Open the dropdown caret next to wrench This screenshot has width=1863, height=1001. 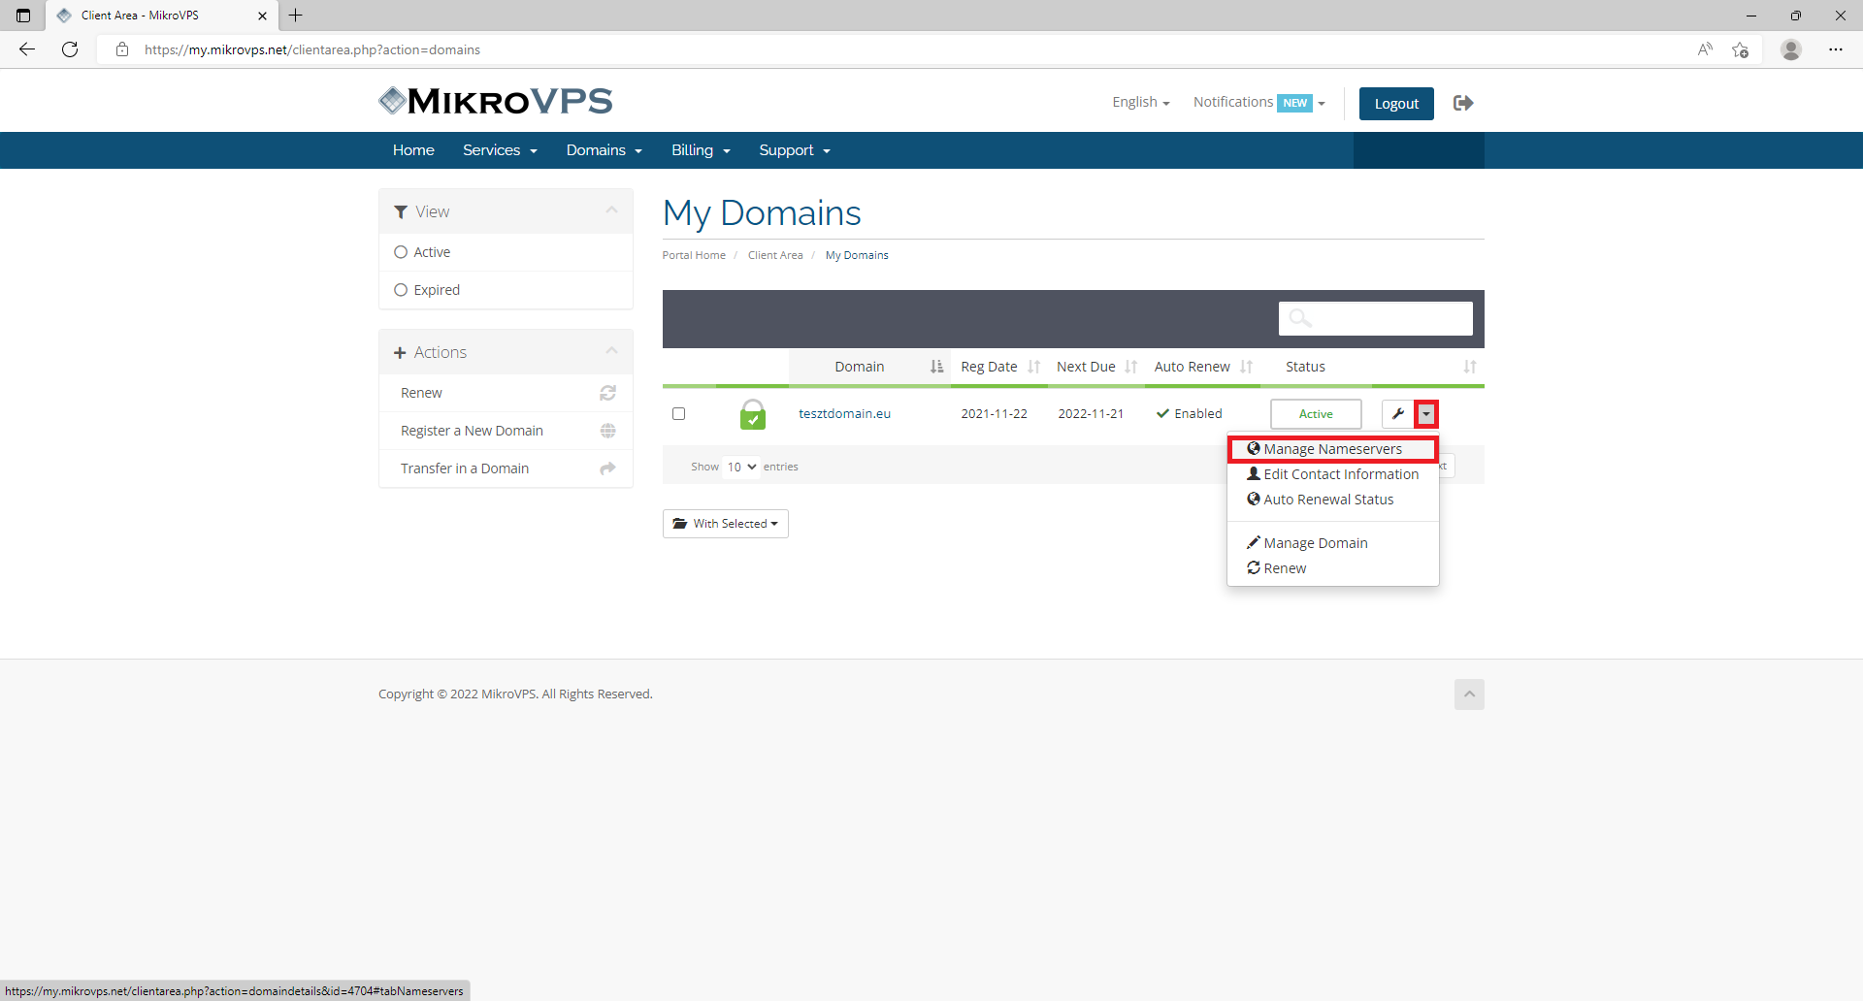tap(1425, 414)
